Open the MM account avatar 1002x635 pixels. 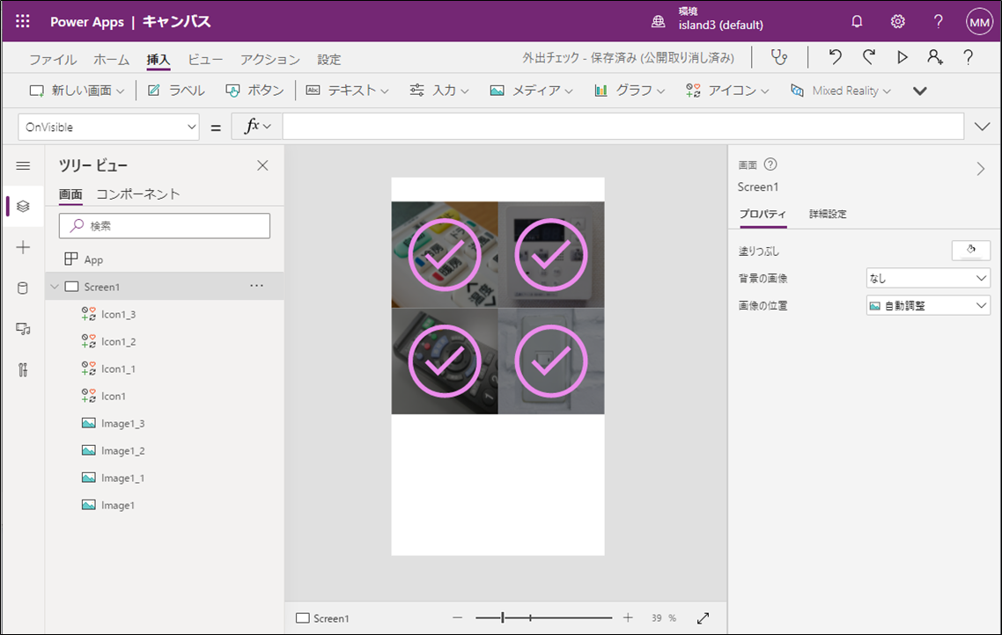979,22
